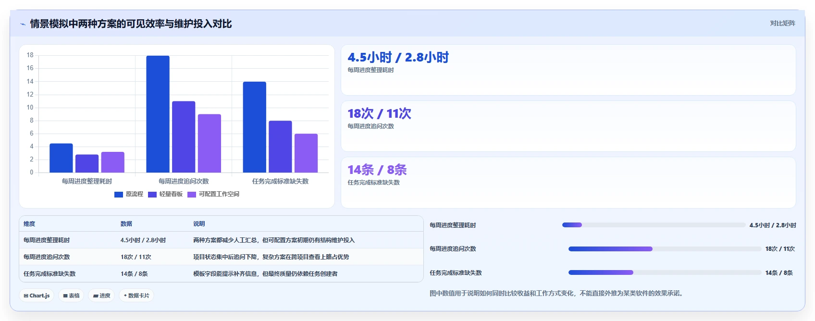
Task: Click x-axis label 每周进度整理耗时 under chart
Action: pos(87,181)
